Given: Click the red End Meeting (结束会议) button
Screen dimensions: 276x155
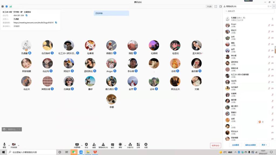Looking at the screenshot, I should (x=215, y=146).
